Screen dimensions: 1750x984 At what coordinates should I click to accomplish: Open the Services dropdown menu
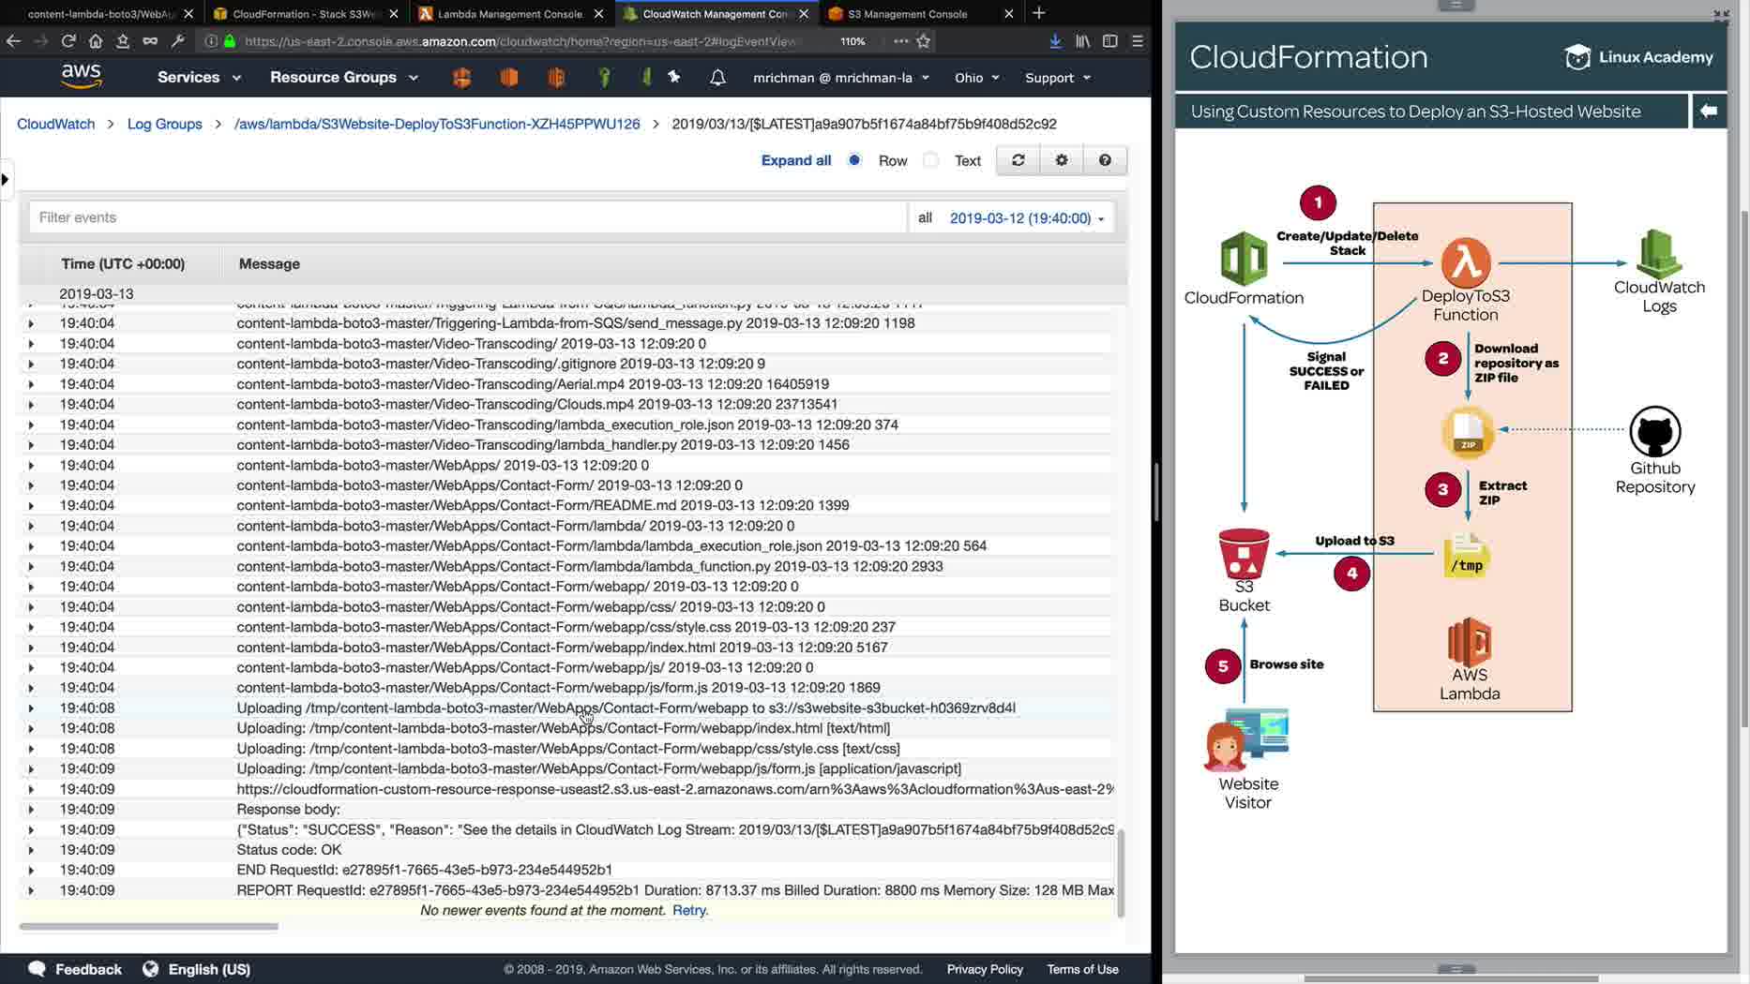pos(199,77)
